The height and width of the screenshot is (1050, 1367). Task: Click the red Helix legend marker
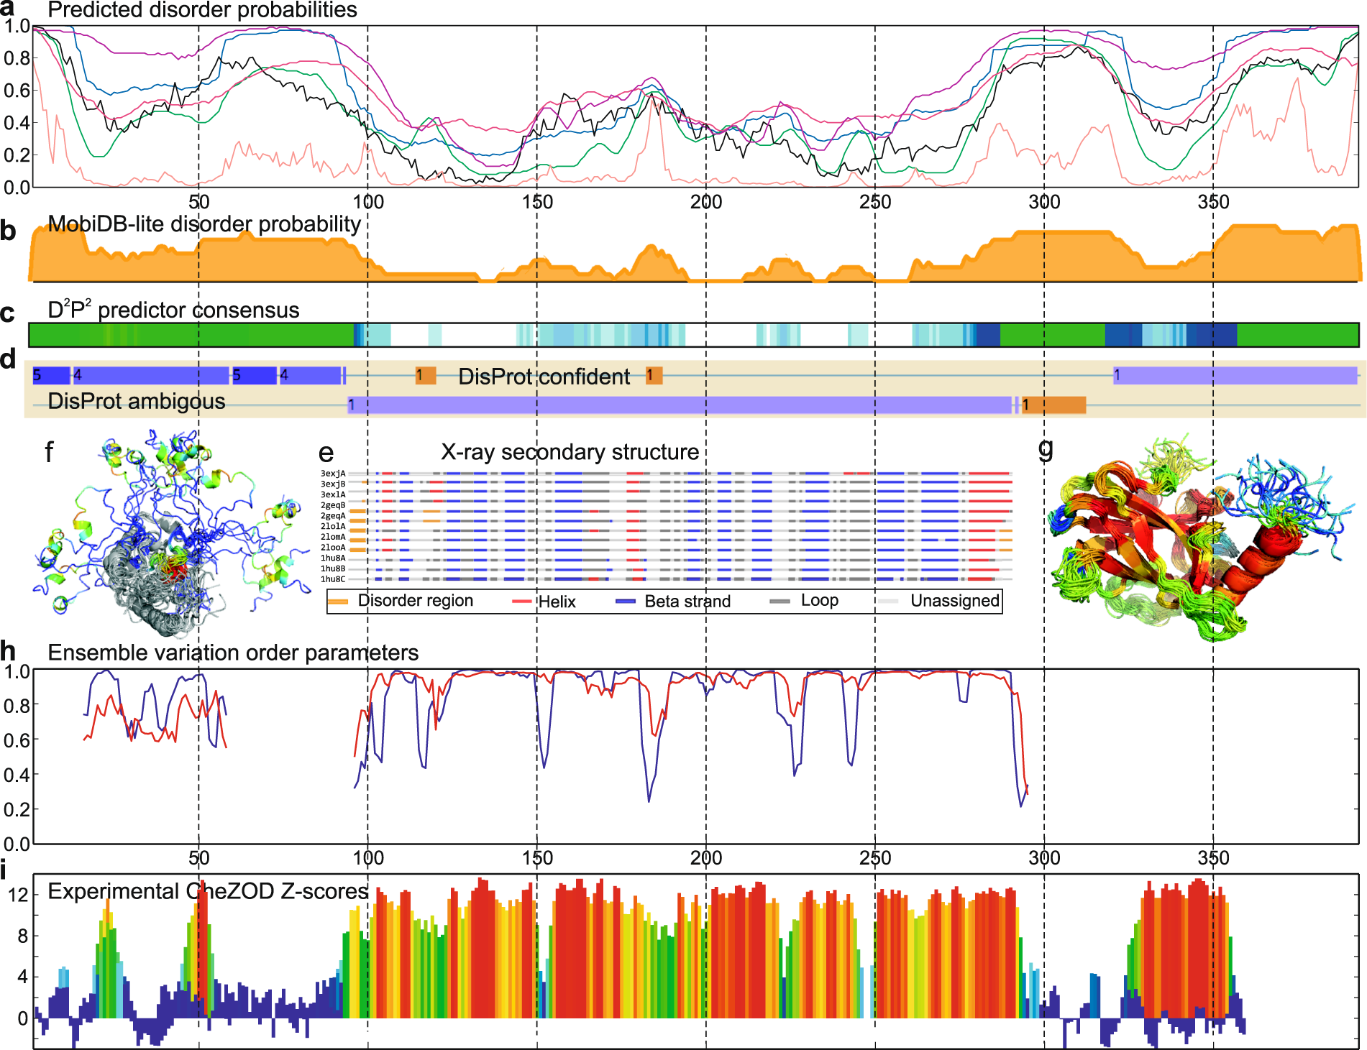click(522, 602)
